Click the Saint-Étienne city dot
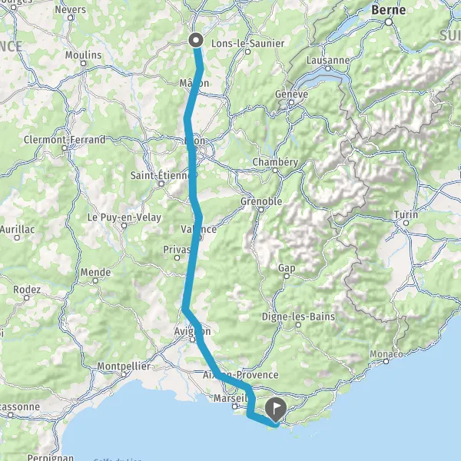 point(161,184)
